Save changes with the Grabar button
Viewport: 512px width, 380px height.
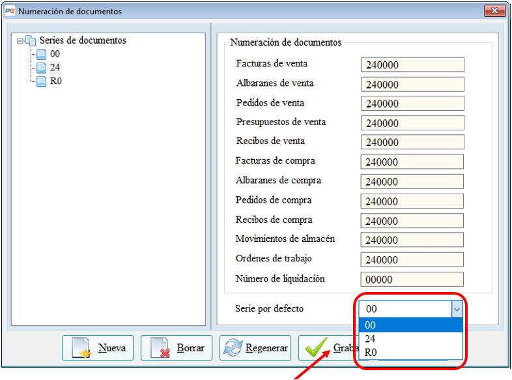click(328, 348)
